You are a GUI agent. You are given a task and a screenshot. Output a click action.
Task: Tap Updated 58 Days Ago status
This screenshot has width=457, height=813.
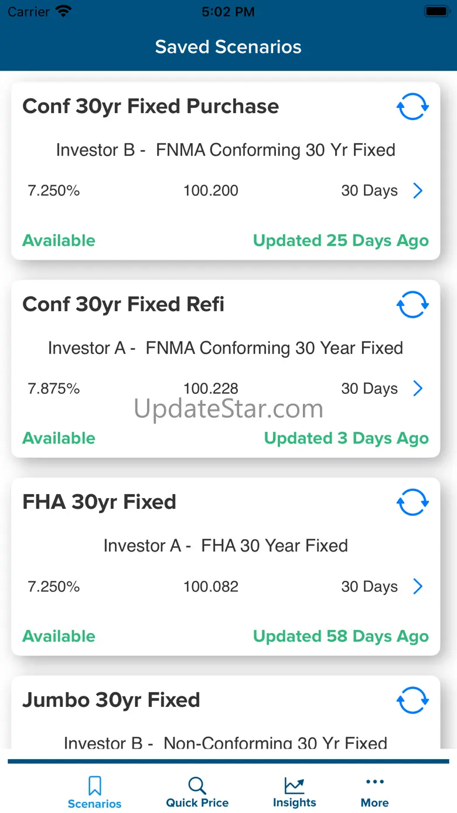pos(341,637)
